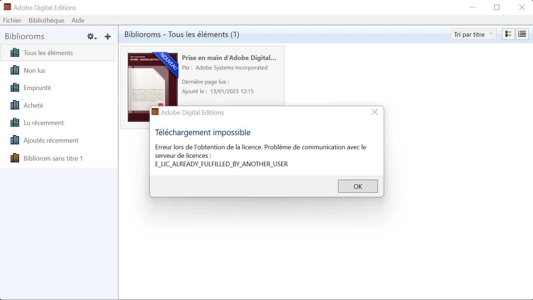This screenshot has width=533, height=300.
Task: Click the Ajoutés récemment bookshelf icon
Action: point(15,140)
